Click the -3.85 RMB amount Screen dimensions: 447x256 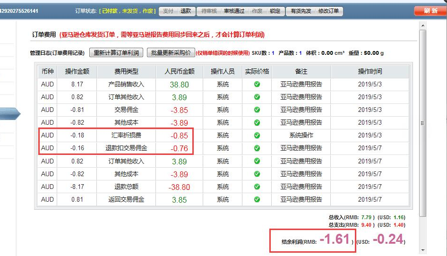pyautogui.click(x=179, y=110)
